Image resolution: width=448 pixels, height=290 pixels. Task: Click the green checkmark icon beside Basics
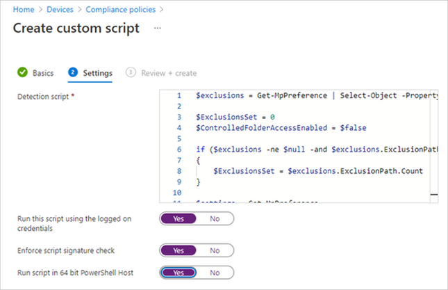pos(22,73)
